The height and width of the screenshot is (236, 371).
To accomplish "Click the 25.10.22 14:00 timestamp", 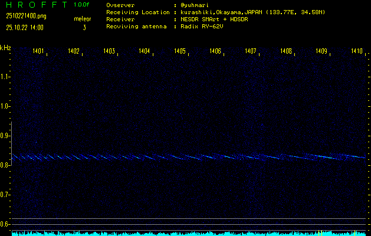I will 25,27.
